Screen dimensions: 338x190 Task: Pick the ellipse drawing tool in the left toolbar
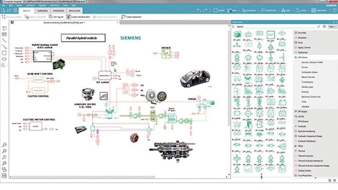(x=4, y=59)
